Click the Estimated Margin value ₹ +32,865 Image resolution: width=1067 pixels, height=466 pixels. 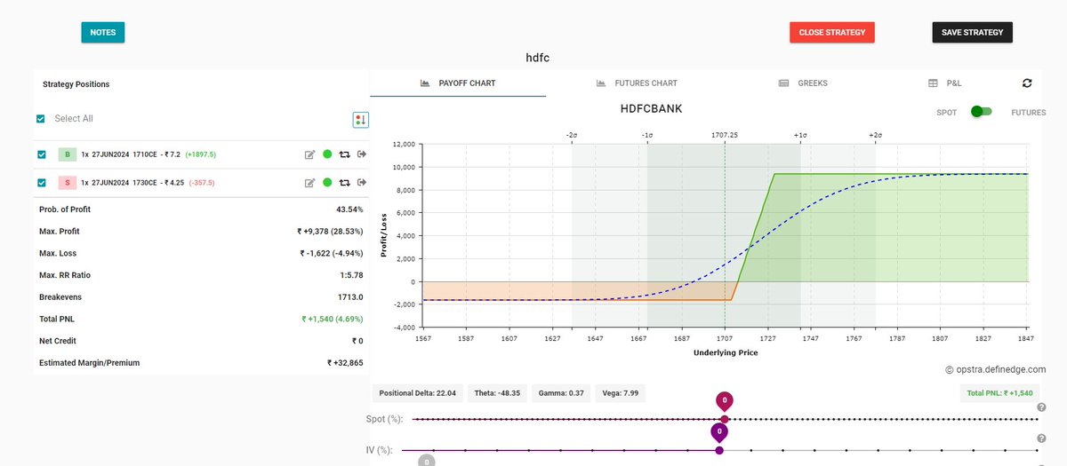[345, 363]
